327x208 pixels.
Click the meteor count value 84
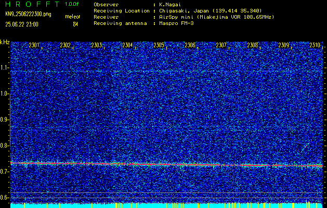point(75,24)
